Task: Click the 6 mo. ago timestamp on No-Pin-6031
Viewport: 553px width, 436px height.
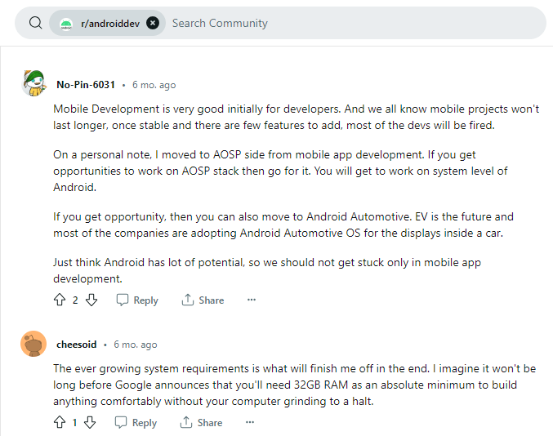Action: [x=154, y=85]
